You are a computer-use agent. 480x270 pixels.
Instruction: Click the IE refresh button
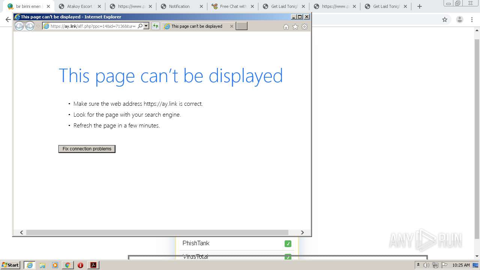[x=155, y=26]
